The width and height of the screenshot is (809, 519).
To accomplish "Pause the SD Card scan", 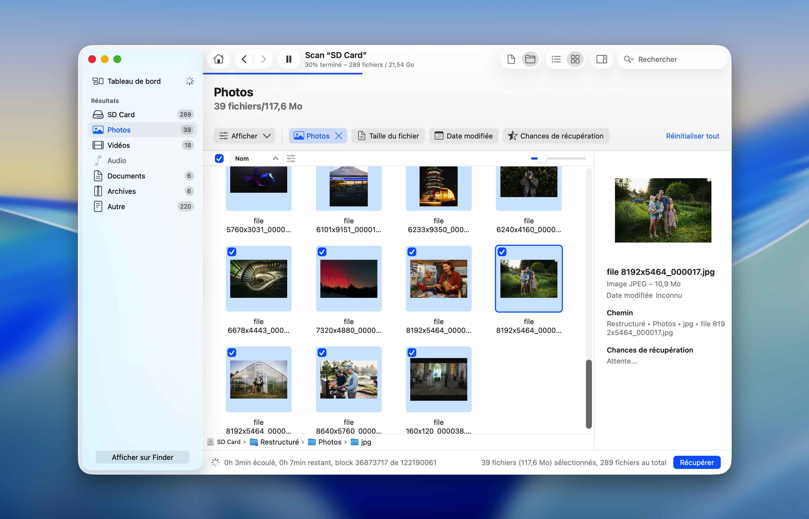I will [x=289, y=59].
